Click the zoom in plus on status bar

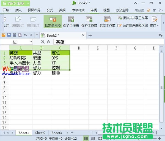(159, 138)
